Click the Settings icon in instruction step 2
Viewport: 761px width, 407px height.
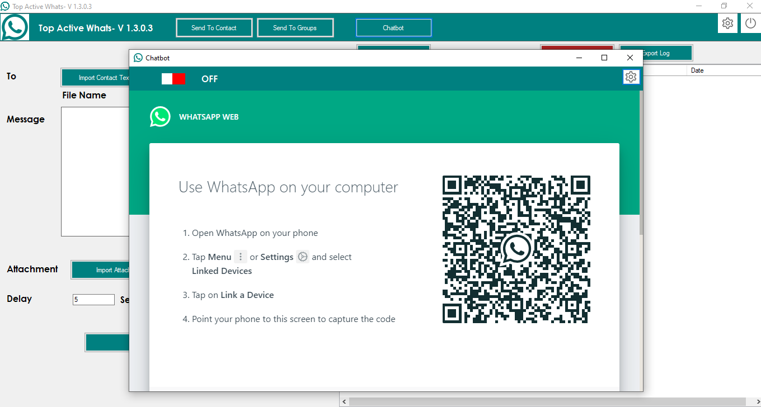(303, 257)
